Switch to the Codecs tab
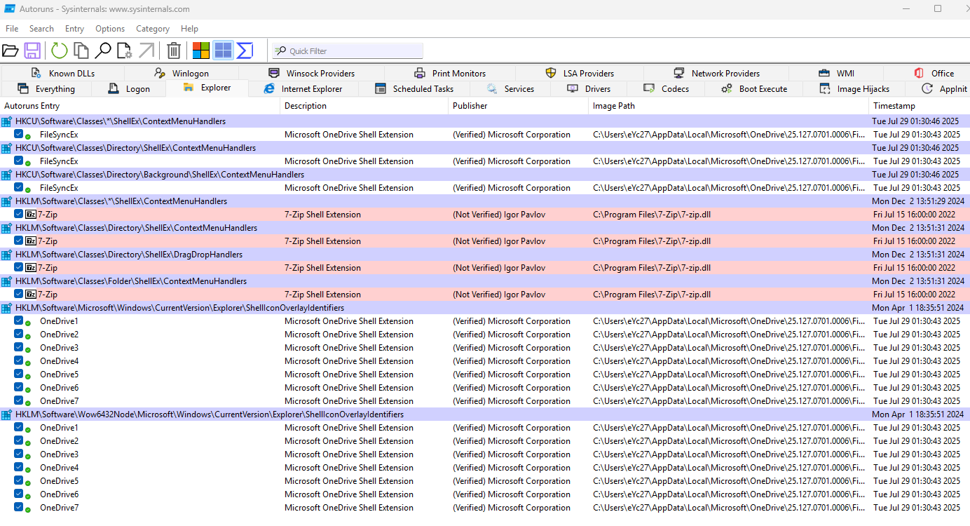970x526 pixels. 666,89
